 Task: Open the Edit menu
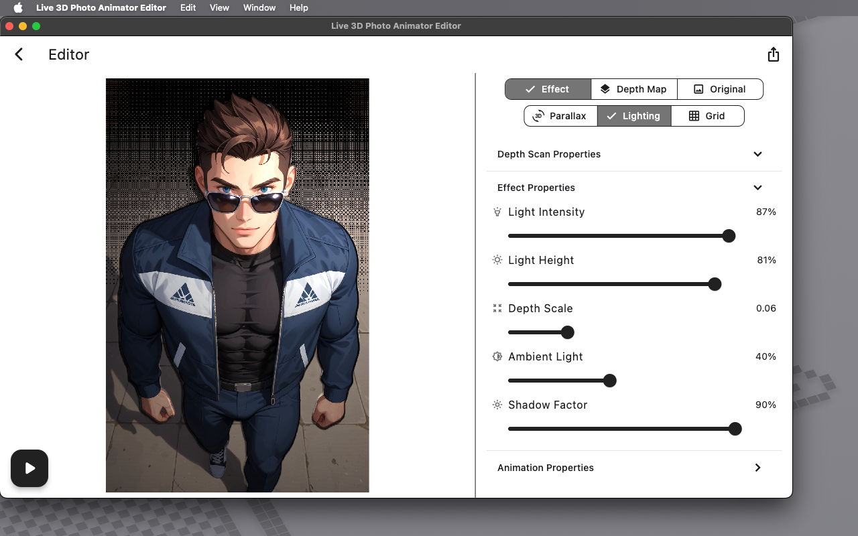coord(188,7)
